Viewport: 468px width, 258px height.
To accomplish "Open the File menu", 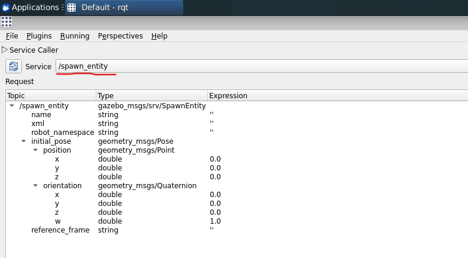I will [x=12, y=36].
